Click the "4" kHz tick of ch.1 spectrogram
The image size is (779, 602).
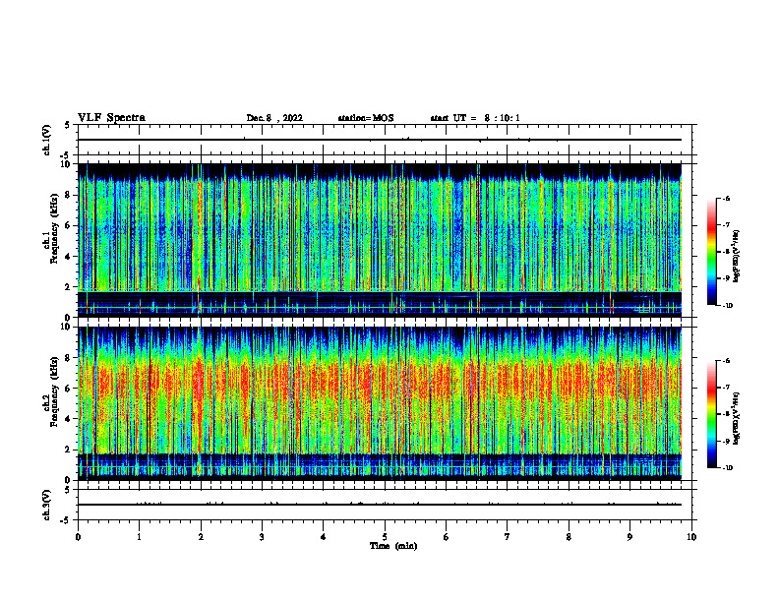[68, 257]
